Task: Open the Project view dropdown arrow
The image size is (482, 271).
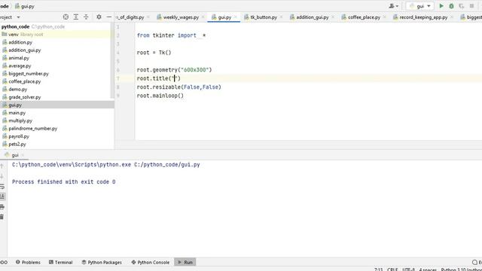Action: coord(18,17)
